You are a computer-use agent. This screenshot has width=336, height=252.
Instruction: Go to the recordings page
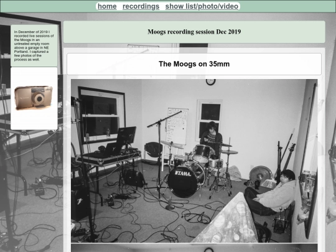(x=141, y=6)
